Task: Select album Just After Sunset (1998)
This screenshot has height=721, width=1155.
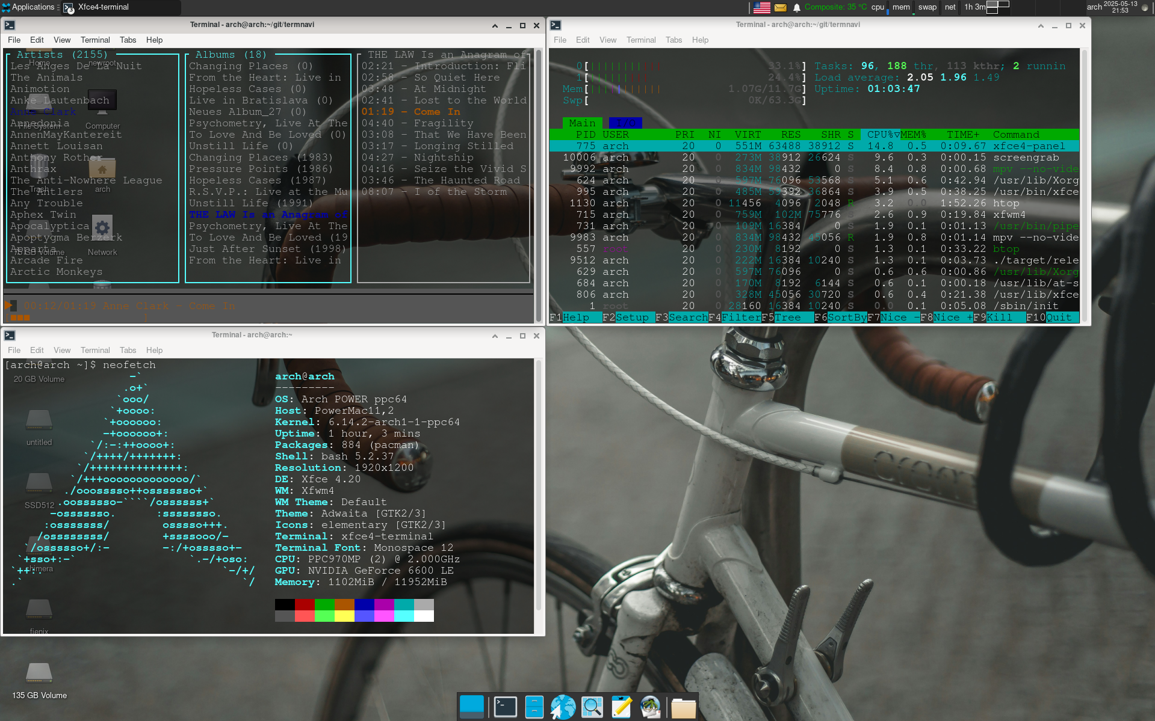Action: (267, 249)
